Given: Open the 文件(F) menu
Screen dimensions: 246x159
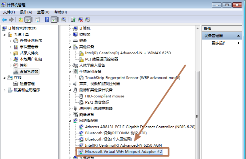Looking at the screenshot, I should [9, 12].
